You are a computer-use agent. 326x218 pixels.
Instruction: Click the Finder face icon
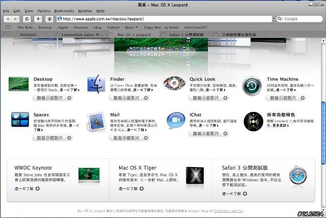pyautogui.click(x=96, y=84)
